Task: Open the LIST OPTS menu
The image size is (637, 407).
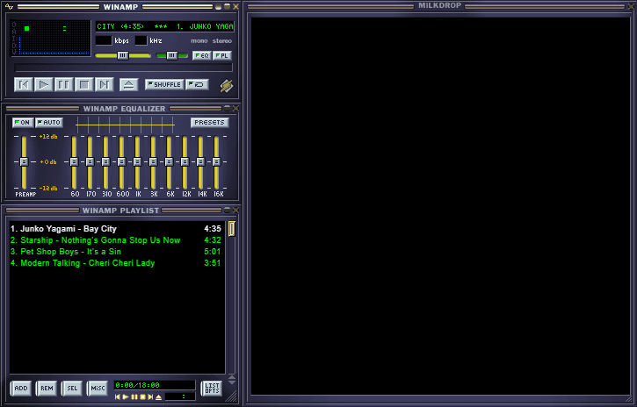Action: 212,389
